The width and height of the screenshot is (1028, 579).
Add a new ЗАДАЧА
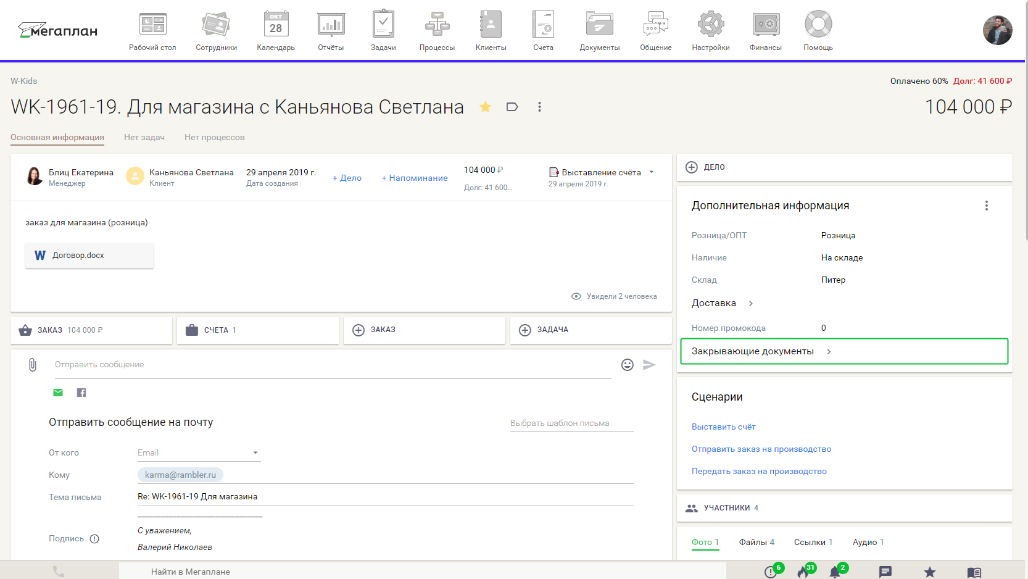591,330
